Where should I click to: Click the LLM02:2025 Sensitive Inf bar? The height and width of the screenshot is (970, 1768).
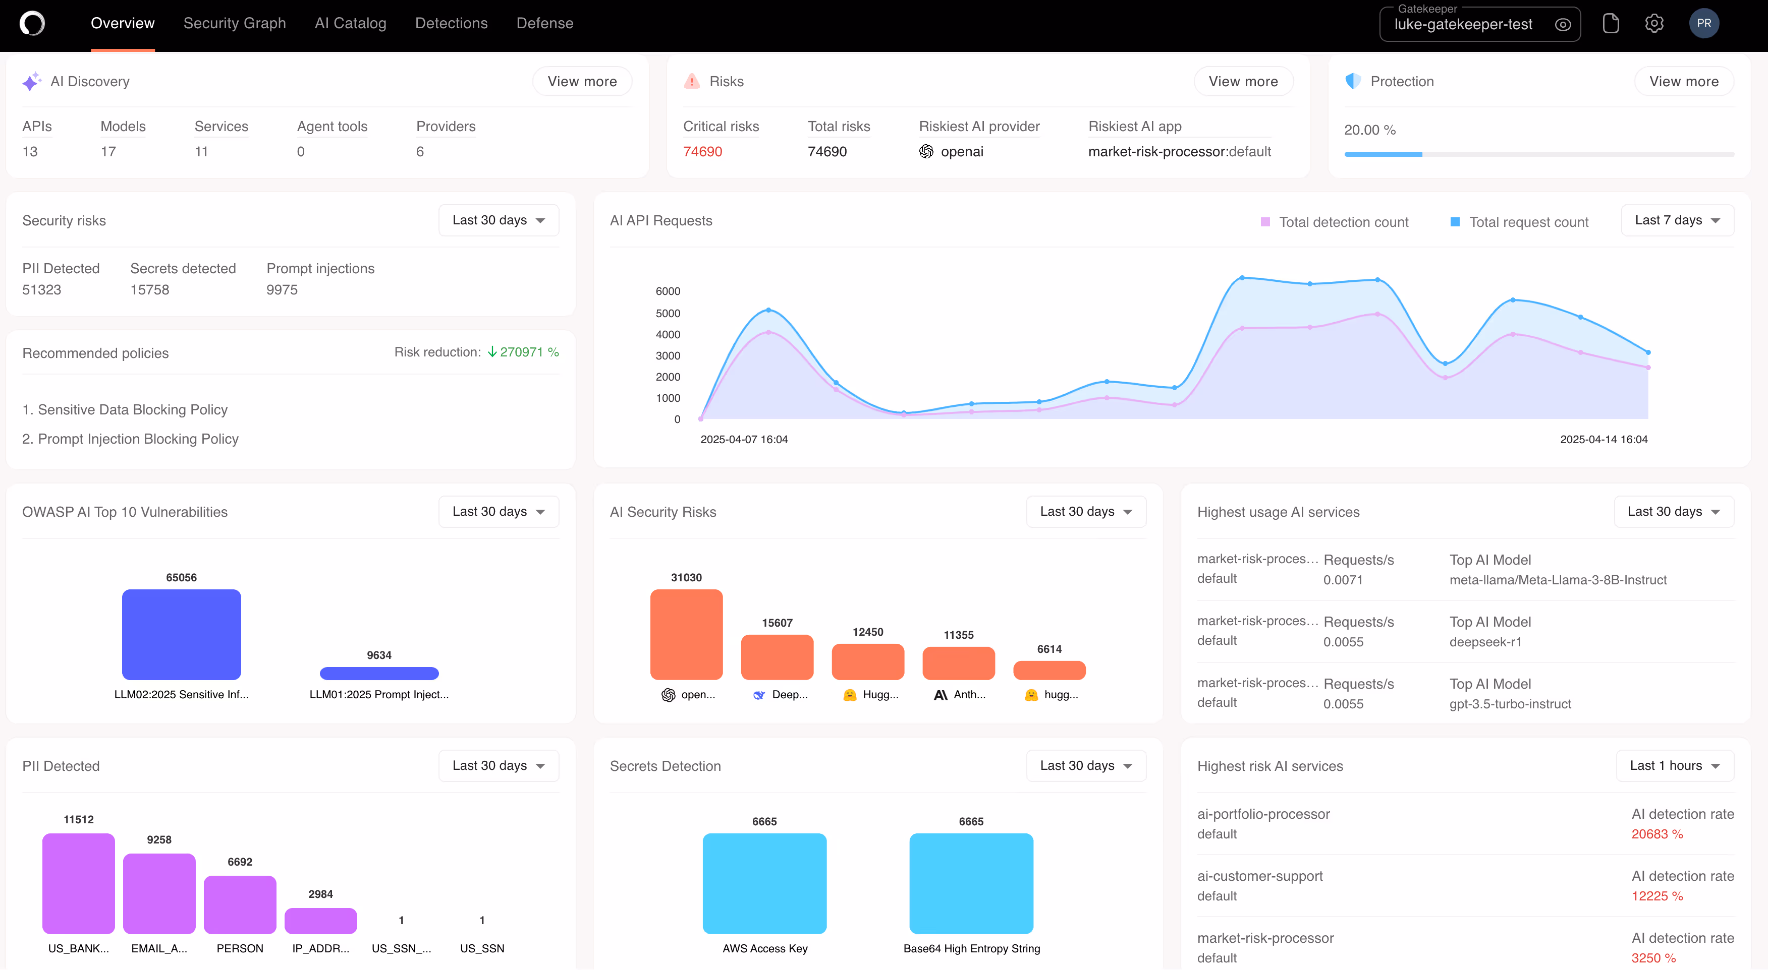(181, 635)
